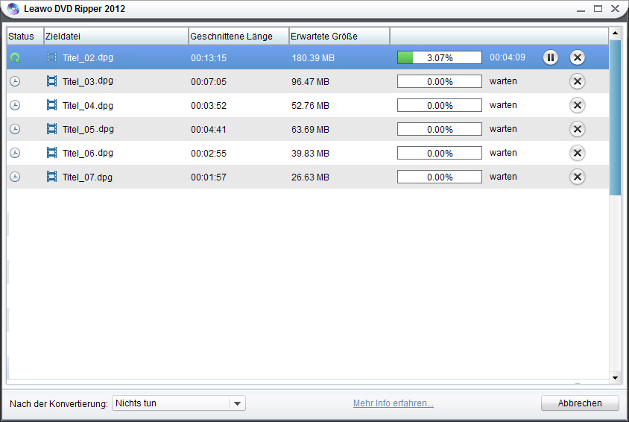Open the Mehr Info erfahren link
This screenshot has width=629, height=422.
pyautogui.click(x=393, y=403)
